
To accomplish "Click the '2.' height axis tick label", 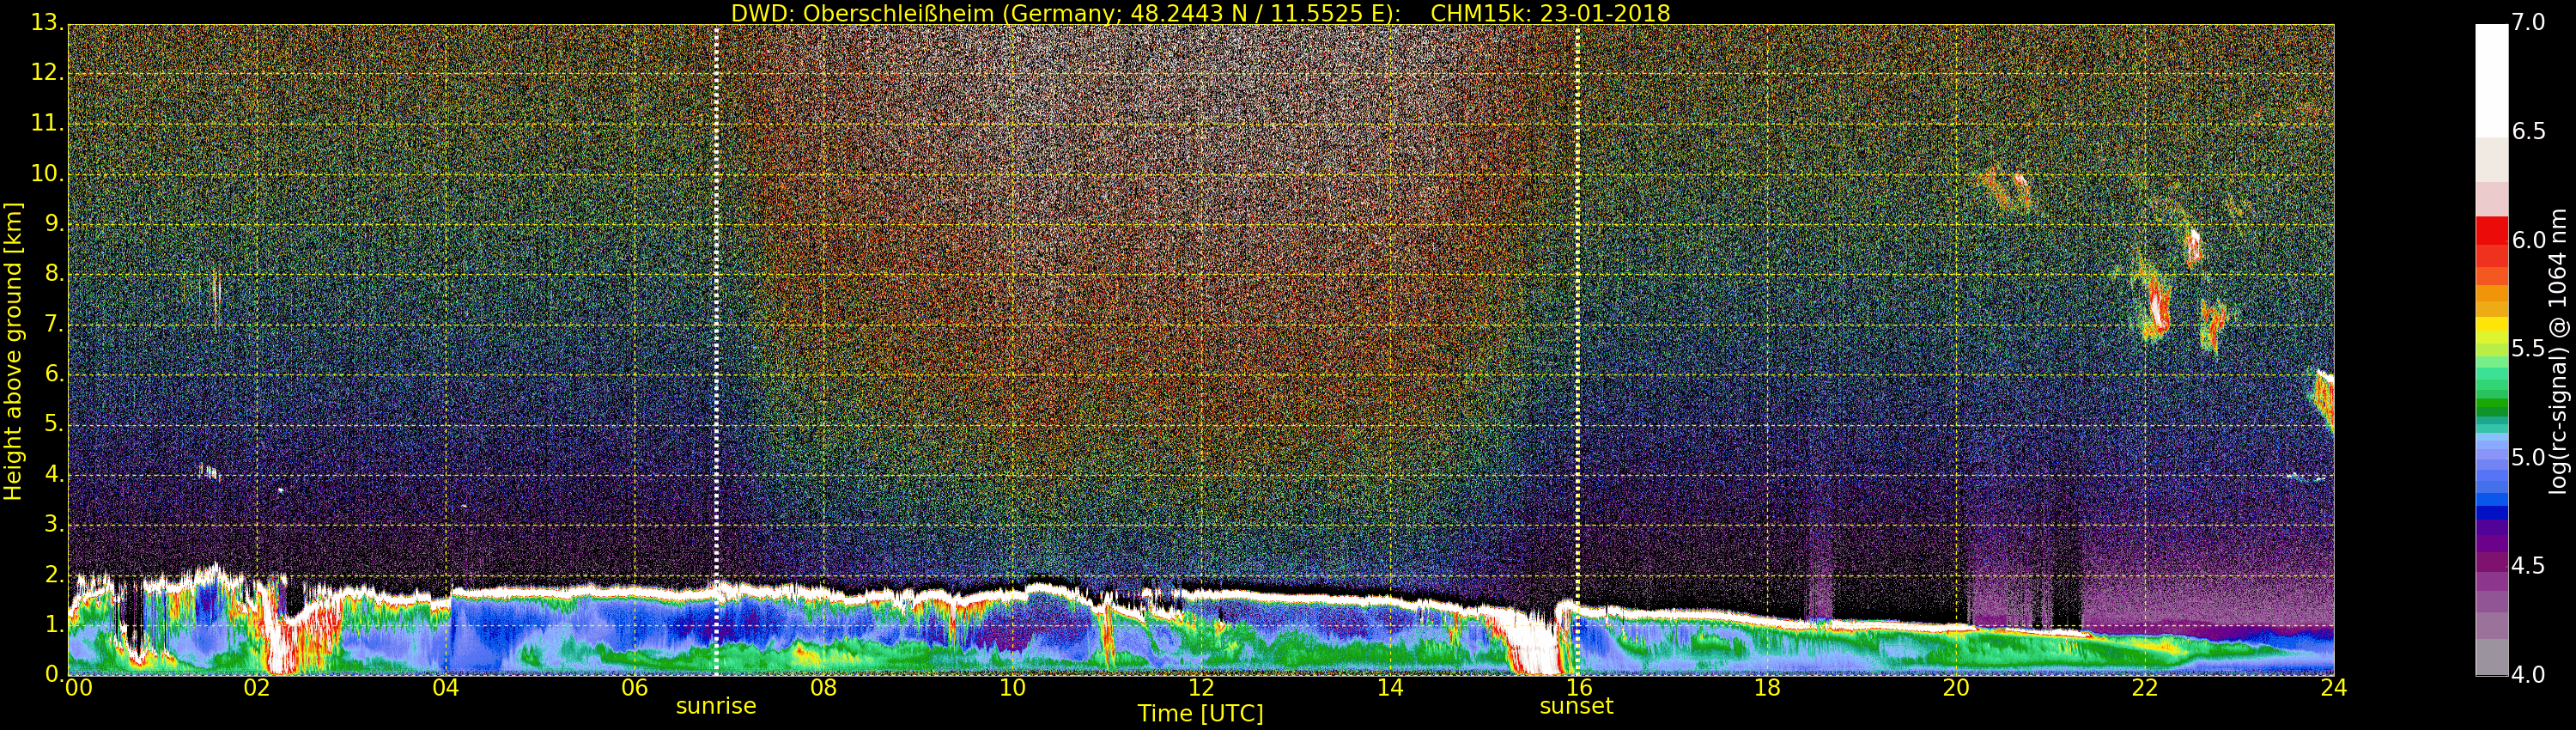I will tap(53, 575).
